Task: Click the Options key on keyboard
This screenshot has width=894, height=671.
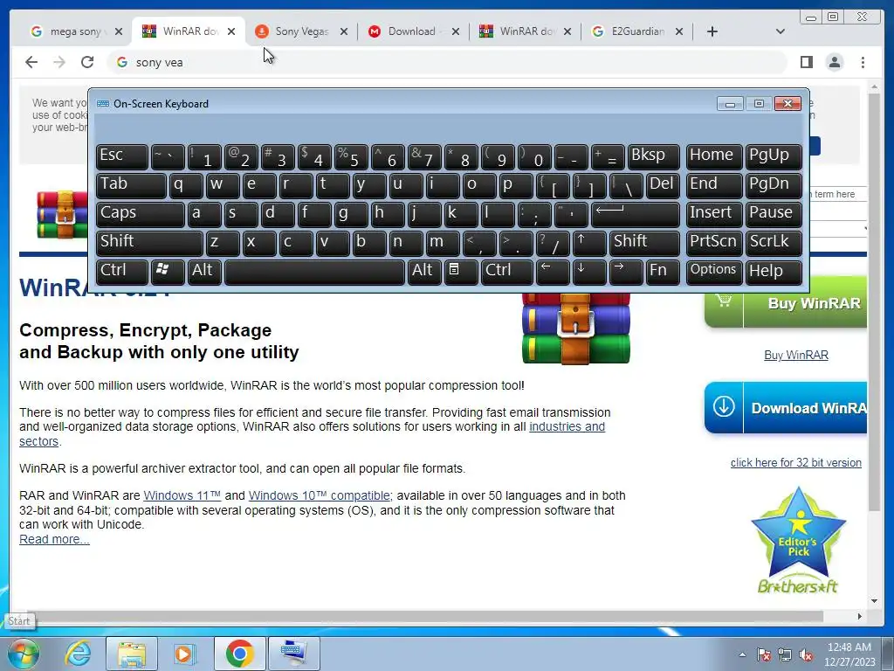Action: [x=714, y=273]
